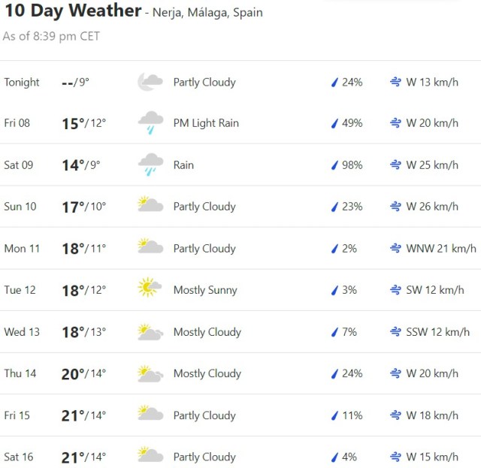
Task: Click the Fri 08 light rain icon
Action: click(x=150, y=122)
